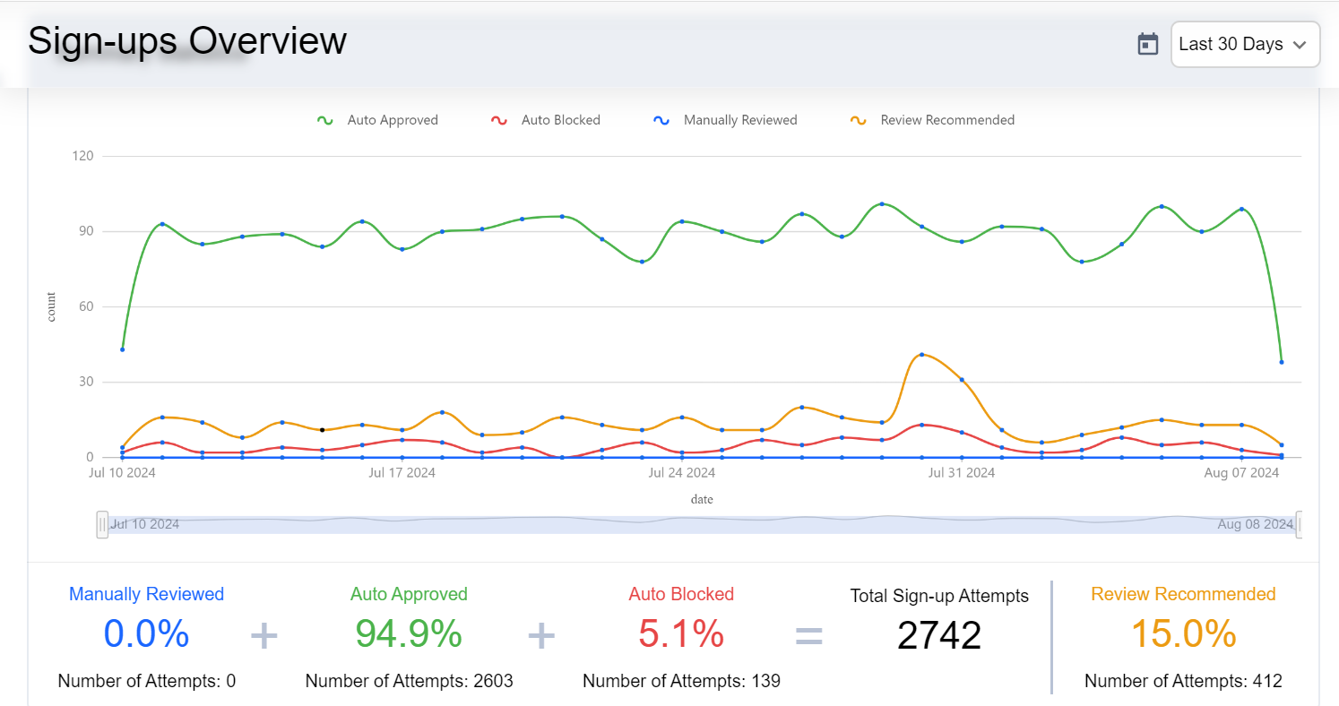
Task: Click the right range slider handle
Action: 1300,524
